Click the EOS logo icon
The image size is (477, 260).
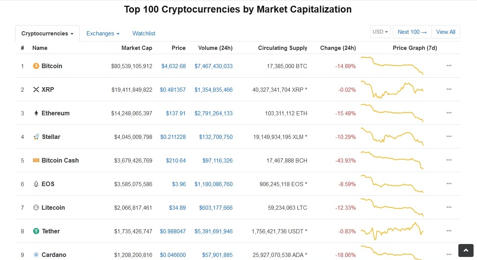(36, 184)
